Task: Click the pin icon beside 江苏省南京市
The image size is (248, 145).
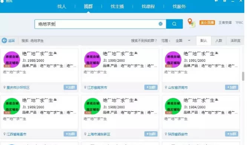Action: (x=85, y=87)
